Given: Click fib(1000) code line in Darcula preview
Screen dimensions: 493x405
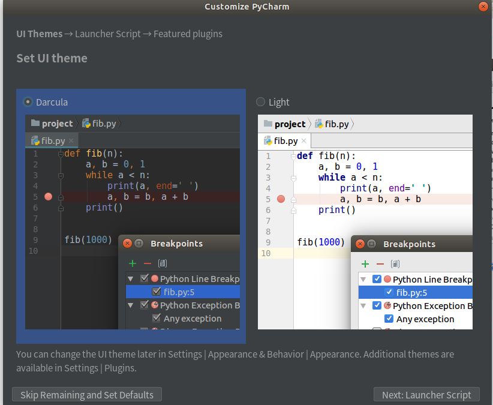Looking at the screenshot, I should [88, 240].
